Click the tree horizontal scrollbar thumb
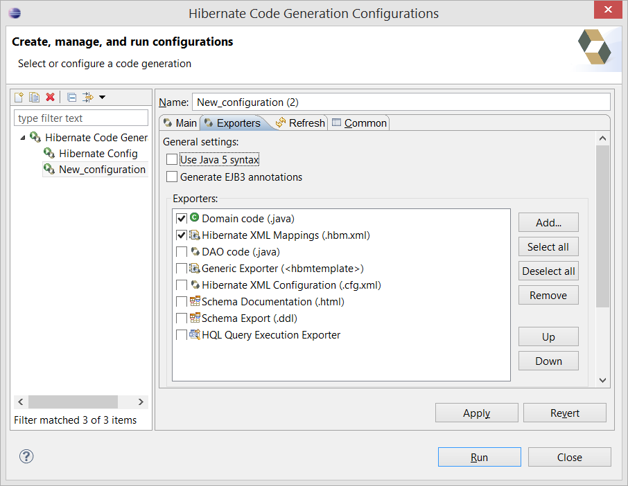 (x=73, y=402)
